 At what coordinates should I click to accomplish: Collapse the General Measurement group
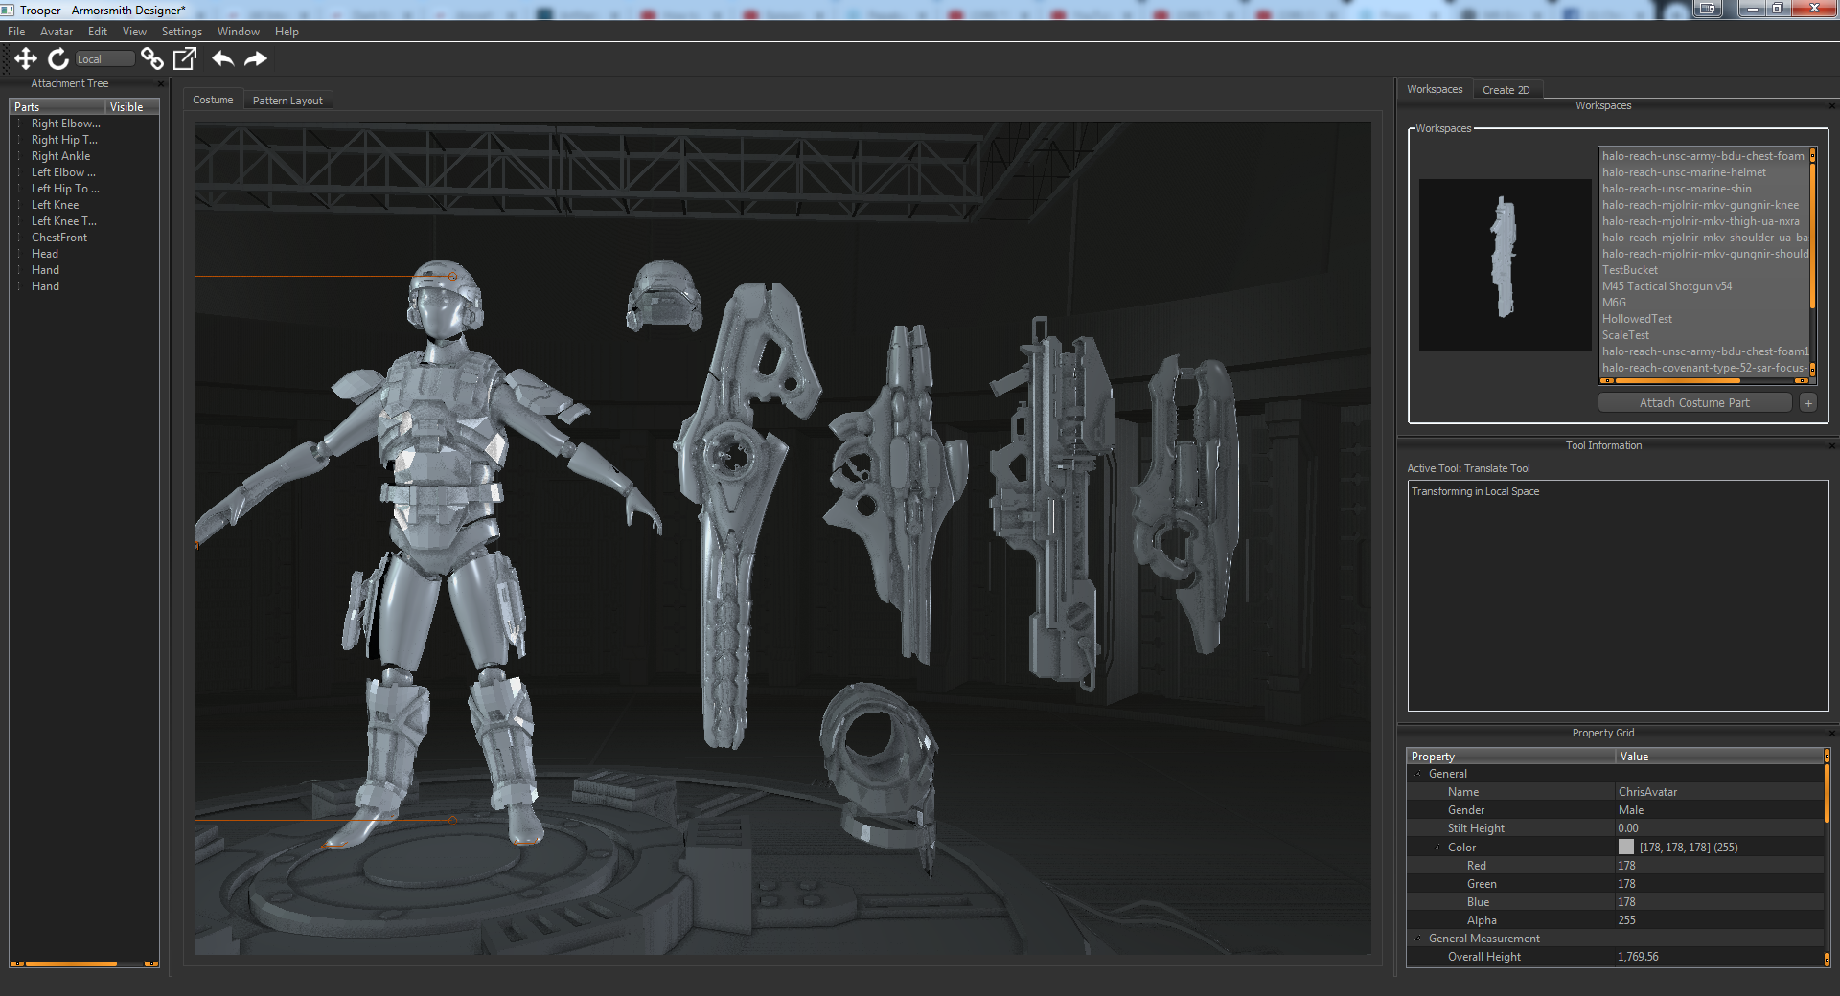click(x=1418, y=939)
